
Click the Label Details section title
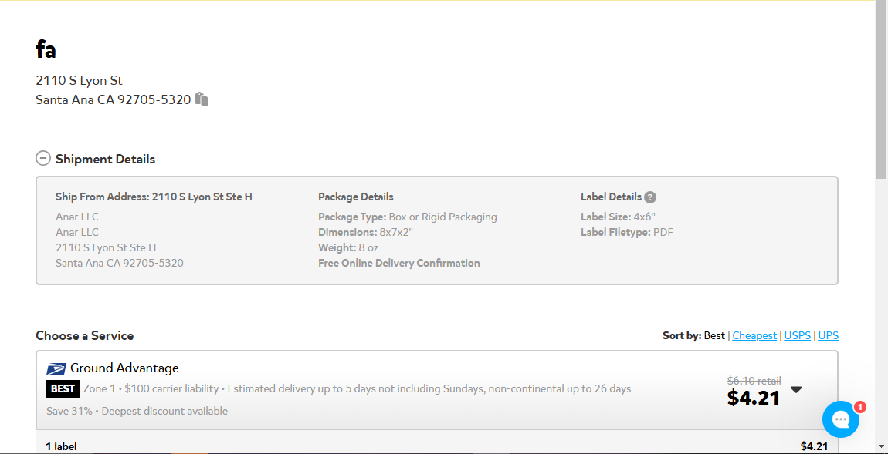click(x=611, y=197)
